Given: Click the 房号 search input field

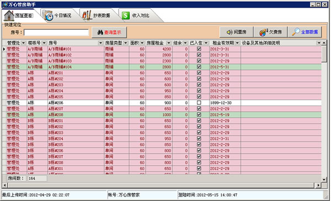Looking at the screenshot, I should pyautogui.click(x=56, y=33).
